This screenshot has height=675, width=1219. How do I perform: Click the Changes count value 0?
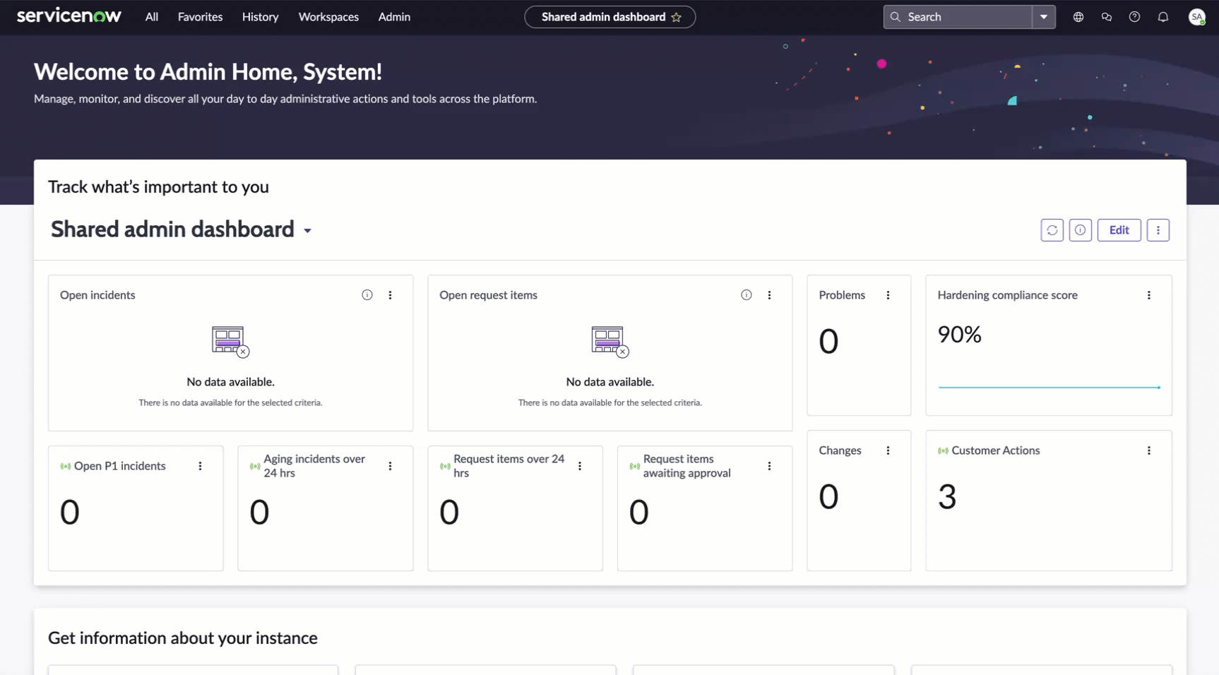(829, 497)
